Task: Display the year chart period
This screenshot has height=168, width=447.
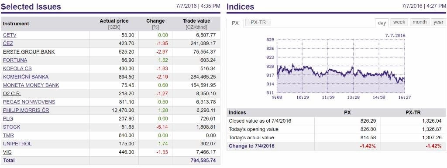Action: pos(438,22)
